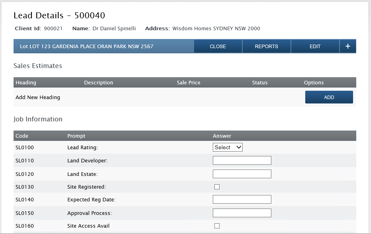Image resolution: width=371 pixels, height=234 pixels.
Task: Click the plus icon in the lot bar
Action: pyautogui.click(x=348, y=46)
